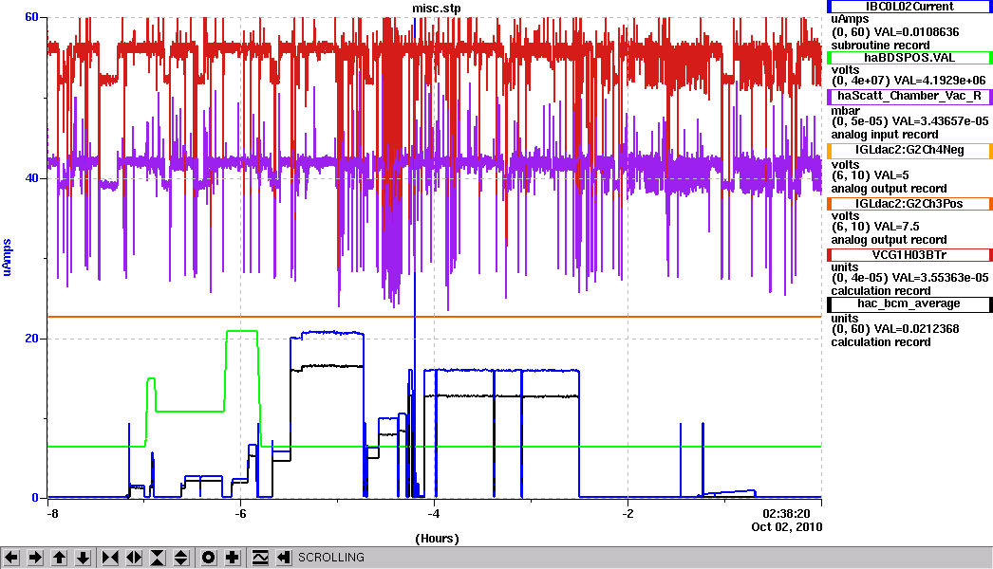Click the misc.stp plot title

click(437, 9)
